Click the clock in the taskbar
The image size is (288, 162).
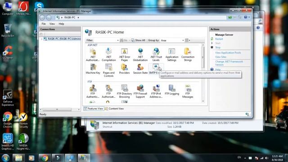pyautogui.click(x=277, y=158)
